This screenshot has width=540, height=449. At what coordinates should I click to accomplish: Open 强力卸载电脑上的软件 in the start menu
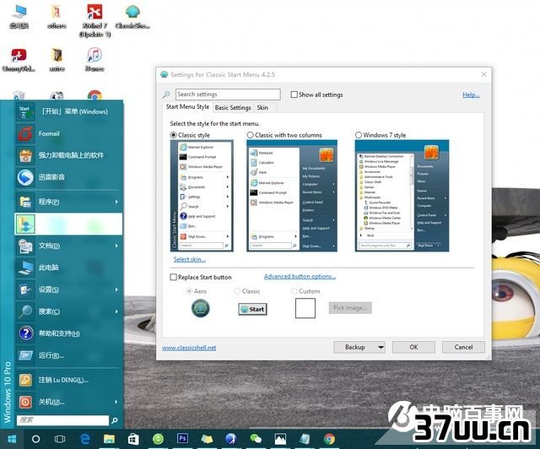pos(68,155)
